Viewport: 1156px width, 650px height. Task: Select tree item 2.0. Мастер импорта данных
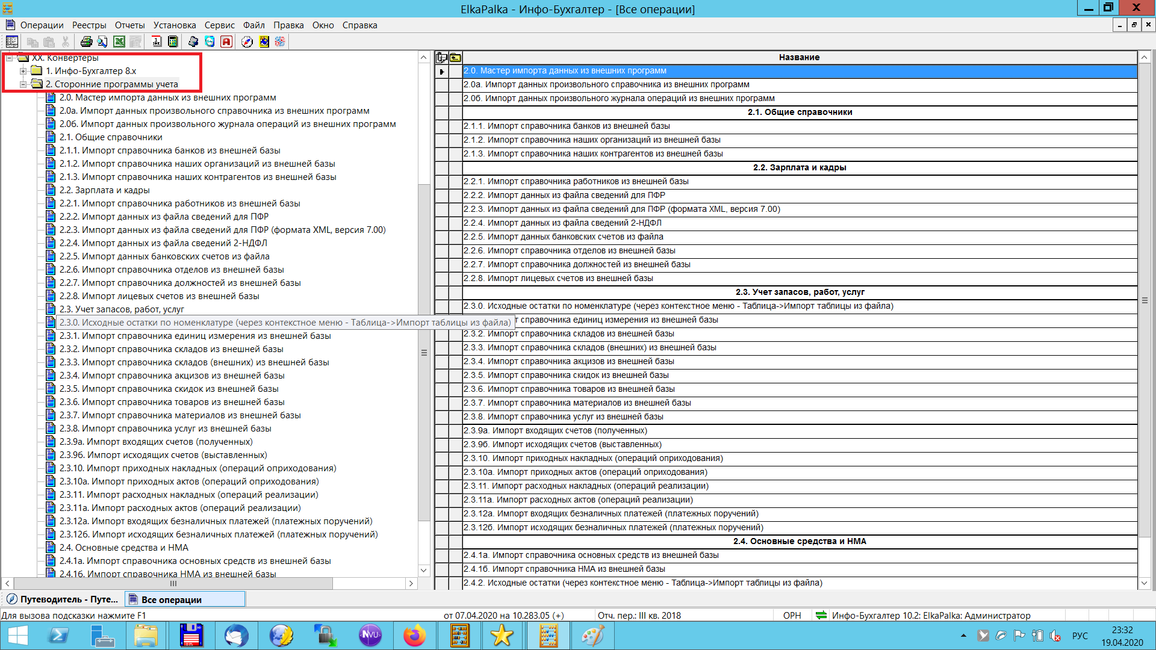[x=168, y=97]
